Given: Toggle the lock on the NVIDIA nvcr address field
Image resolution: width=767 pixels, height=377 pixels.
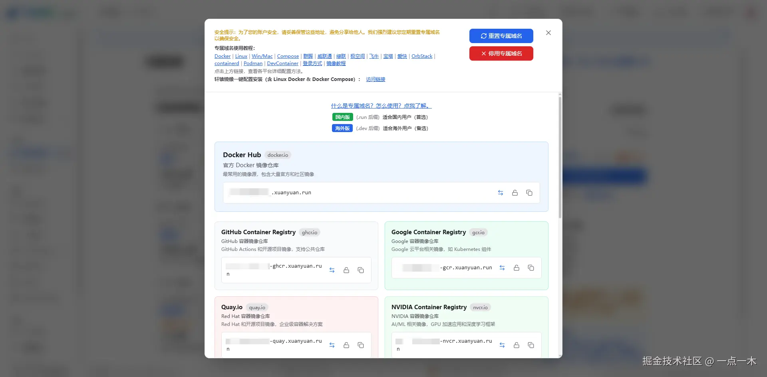Looking at the screenshot, I should 517,345.
